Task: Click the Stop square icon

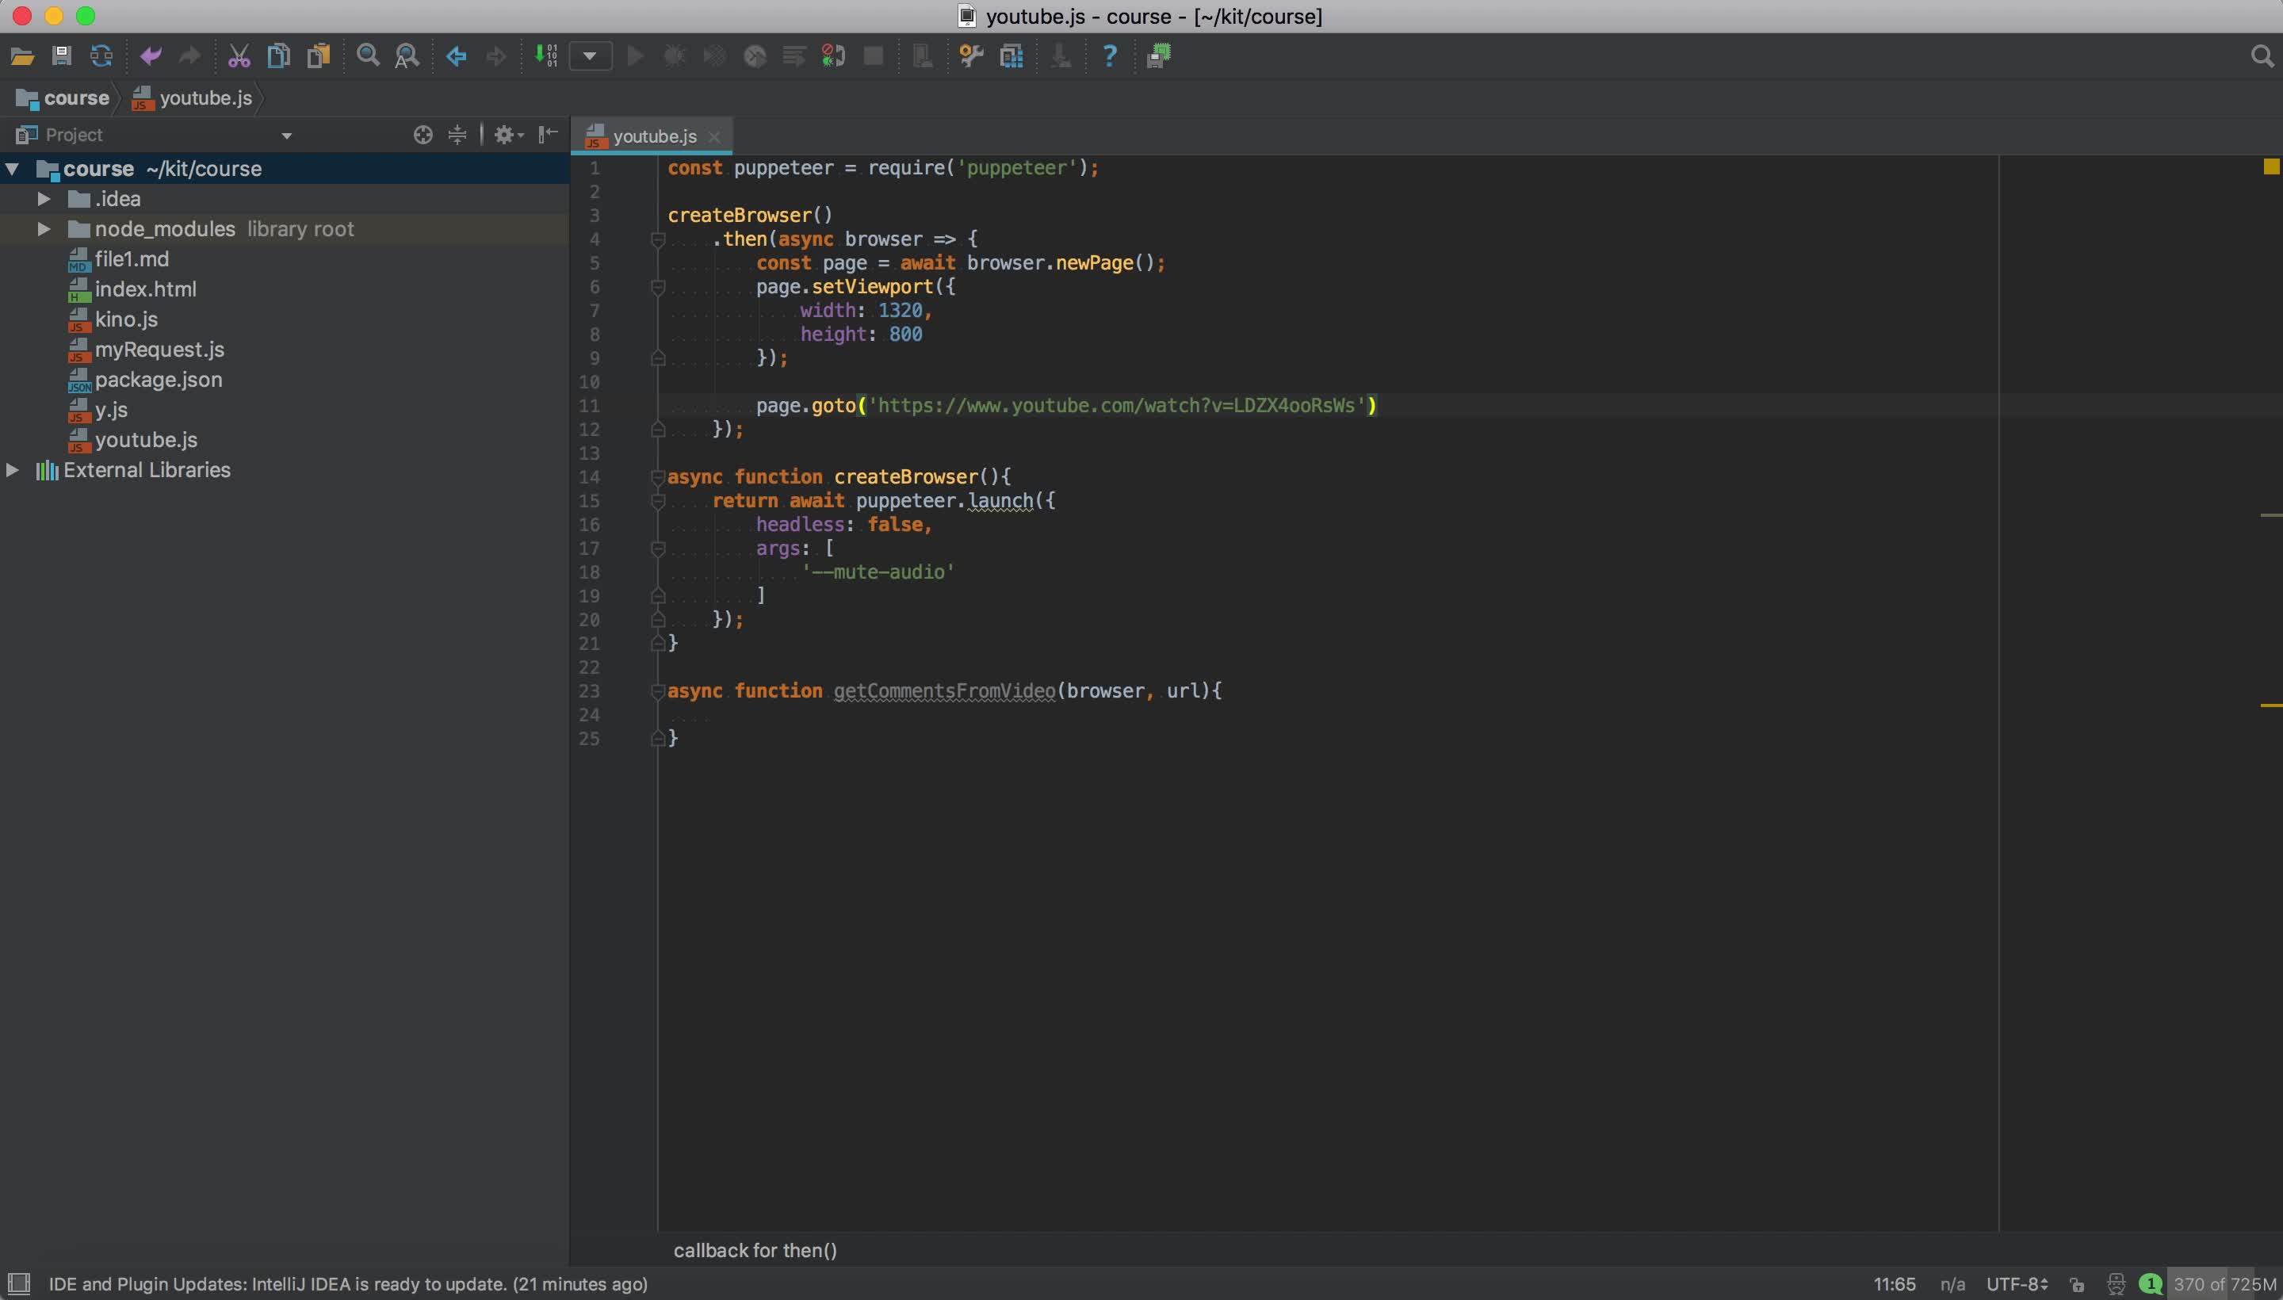Action: pos(874,57)
